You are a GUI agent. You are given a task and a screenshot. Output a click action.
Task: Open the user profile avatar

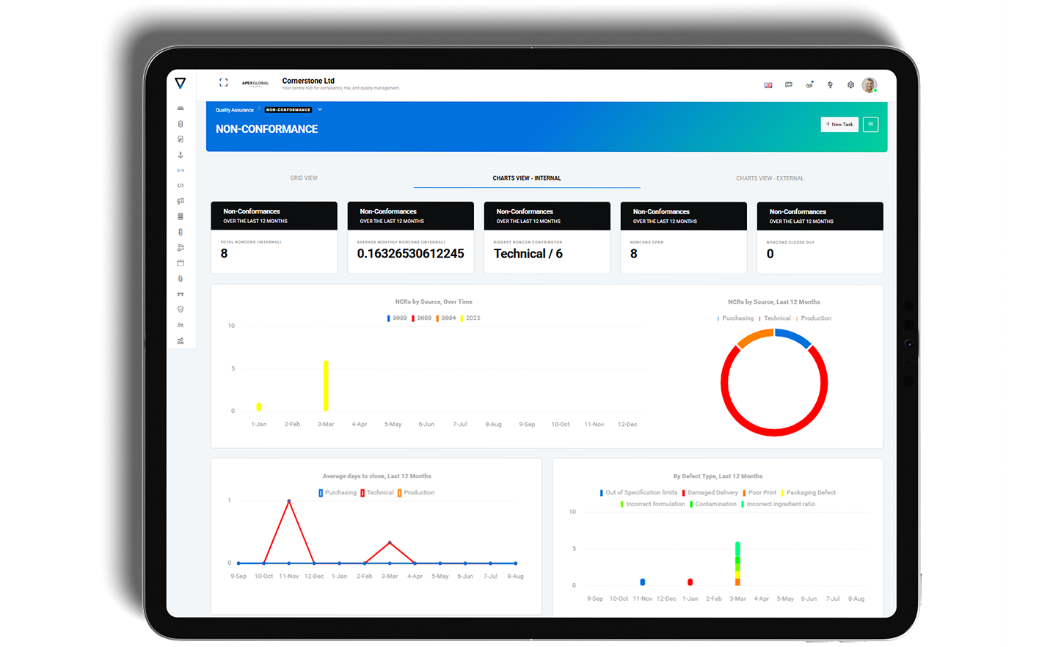pyautogui.click(x=869, y=85)
